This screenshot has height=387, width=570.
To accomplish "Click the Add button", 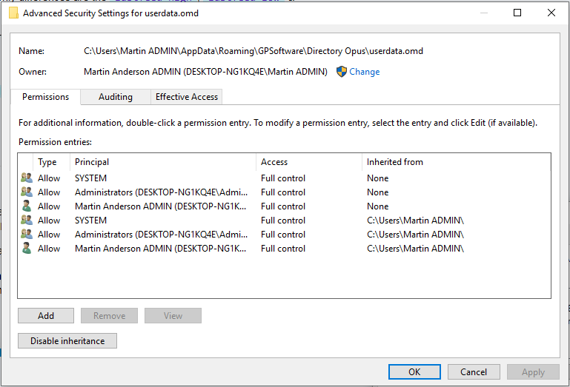I will 46,316.
